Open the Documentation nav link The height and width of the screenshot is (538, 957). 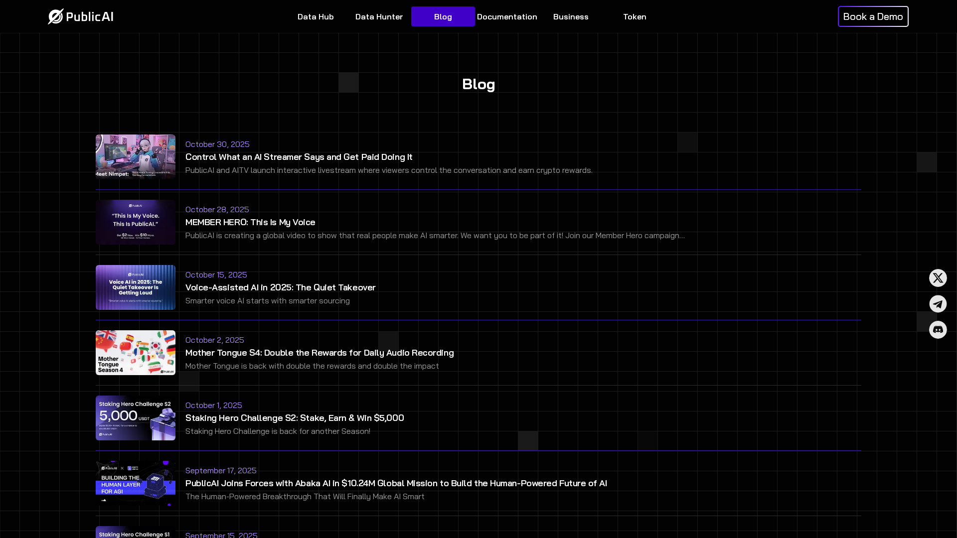tap(506, 16)
